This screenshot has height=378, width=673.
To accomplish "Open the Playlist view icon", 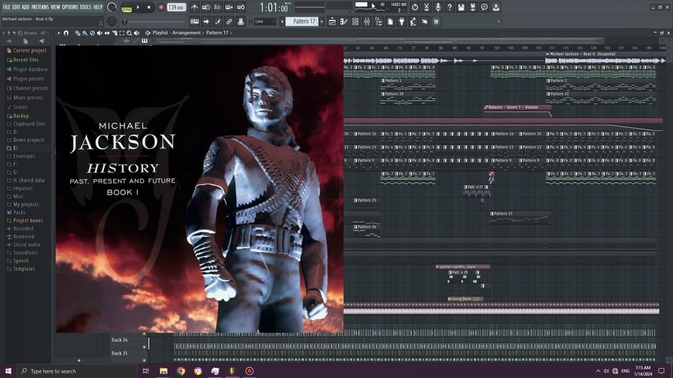I will coord(332,21).
